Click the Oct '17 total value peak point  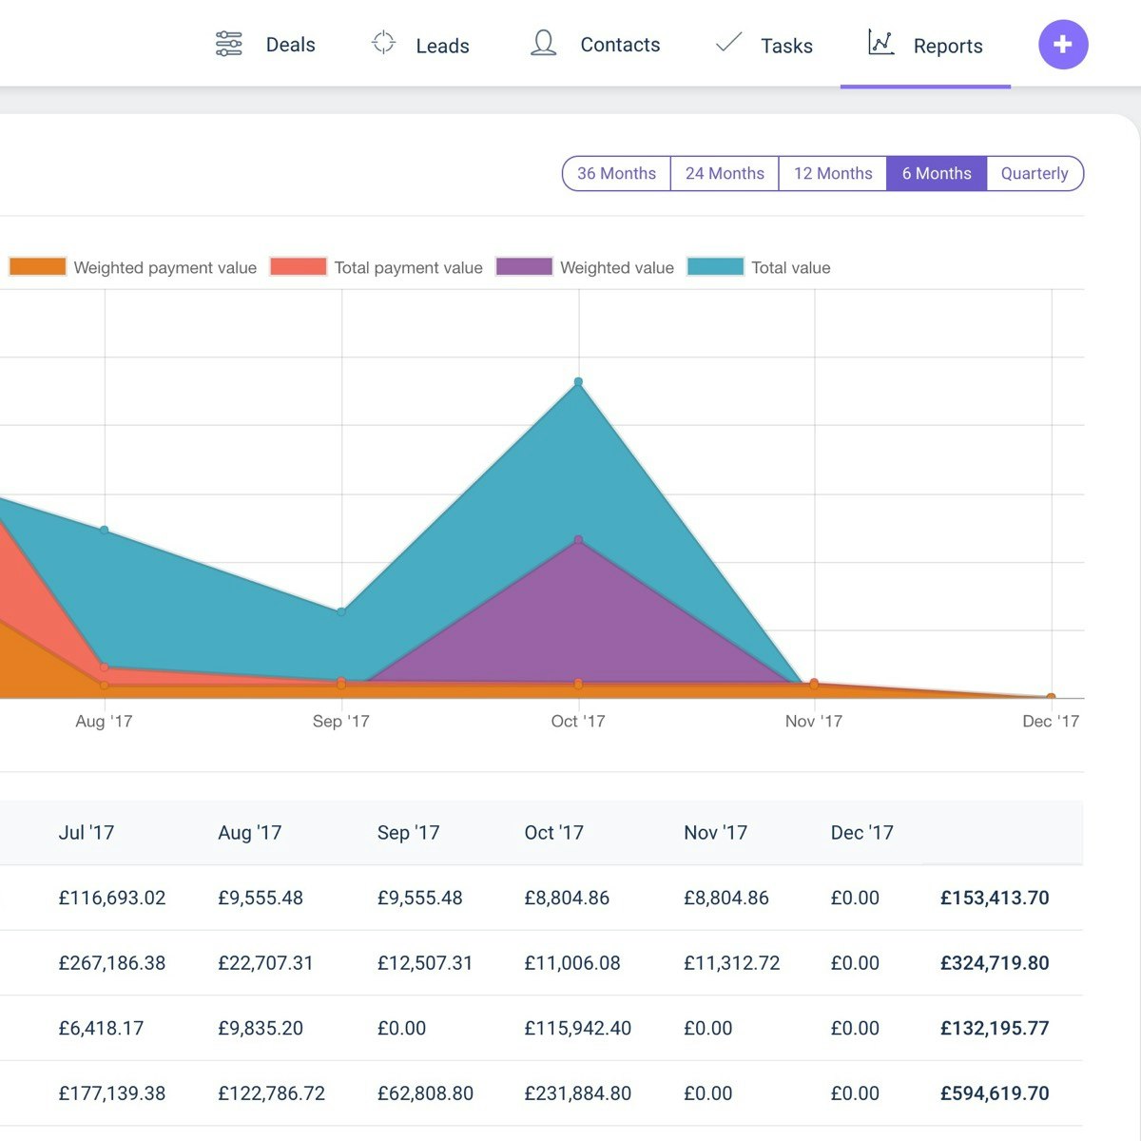[x=578, y=382]
